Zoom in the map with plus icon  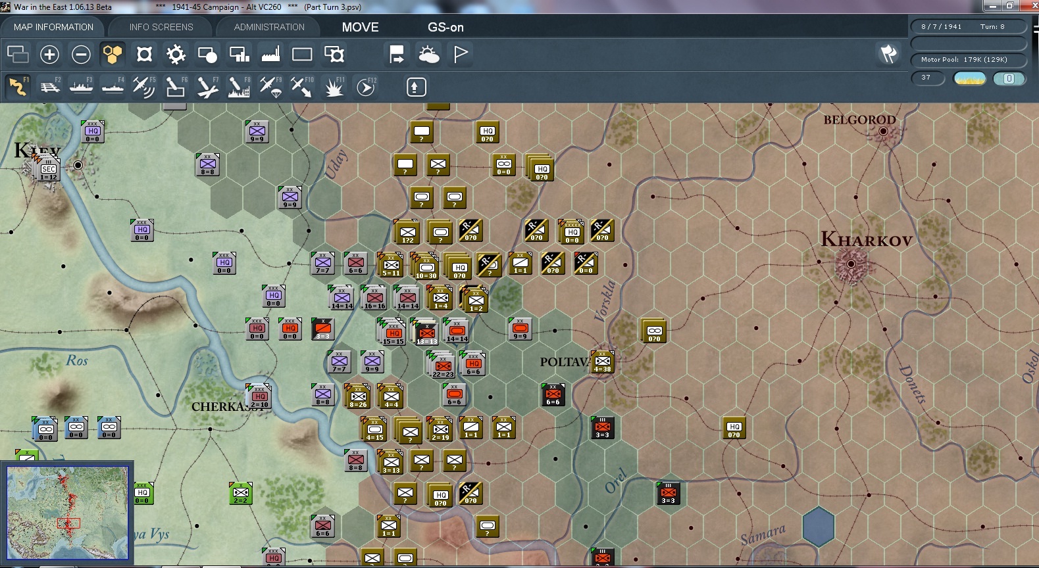coord(49,54)
